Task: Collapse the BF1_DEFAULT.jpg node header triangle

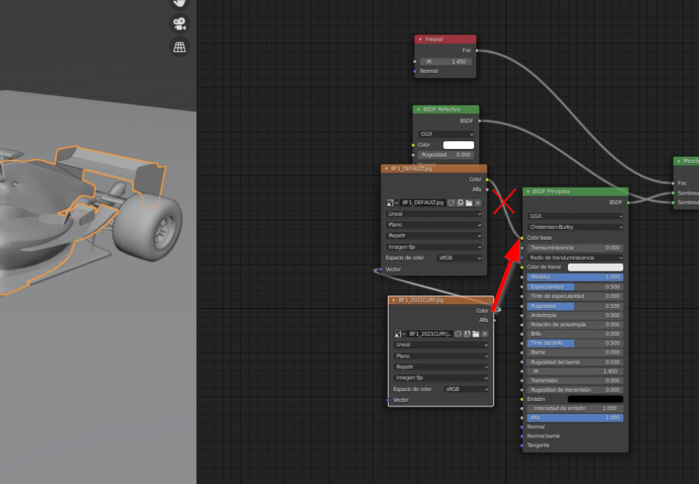Action: click(386, 169)
